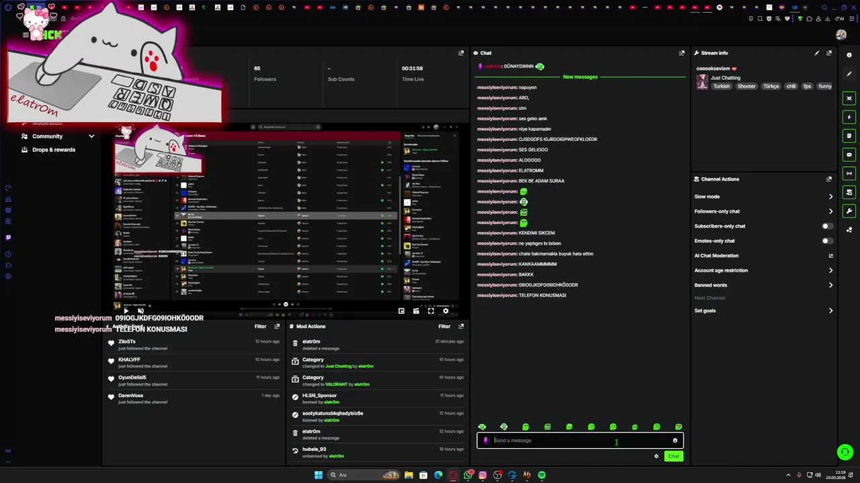Pop out the Stream info panel
Viewport: 860px width, 483px height.
click(829, 53)
